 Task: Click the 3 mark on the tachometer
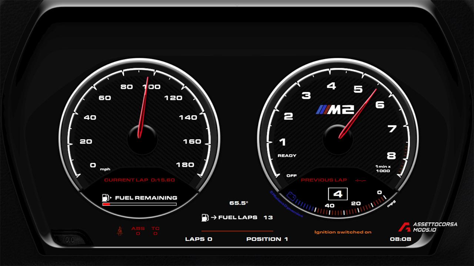click(306, 96)
